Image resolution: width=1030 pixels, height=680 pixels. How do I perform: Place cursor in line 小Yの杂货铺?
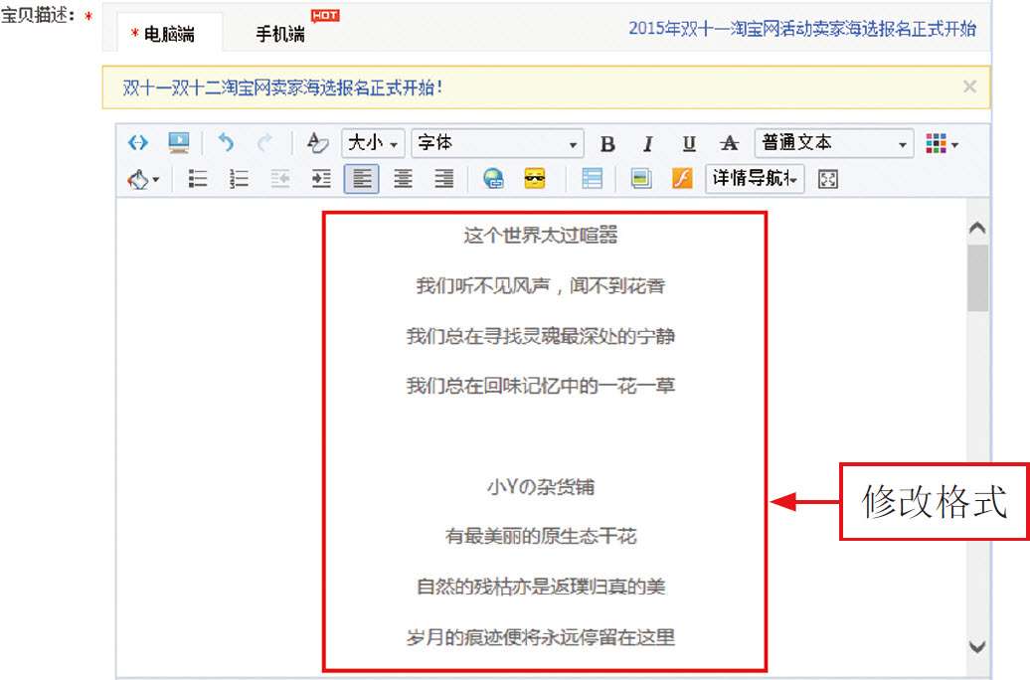(x=541, y=487)
